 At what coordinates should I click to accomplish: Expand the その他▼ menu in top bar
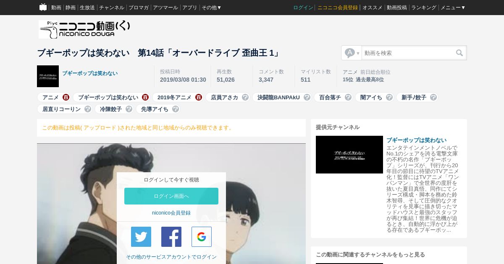pyautogui.click(x=211, y=8)
